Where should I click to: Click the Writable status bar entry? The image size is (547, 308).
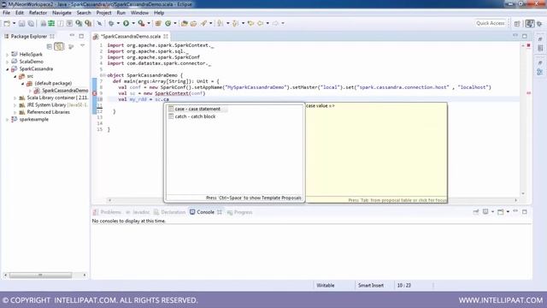[325, 286]
